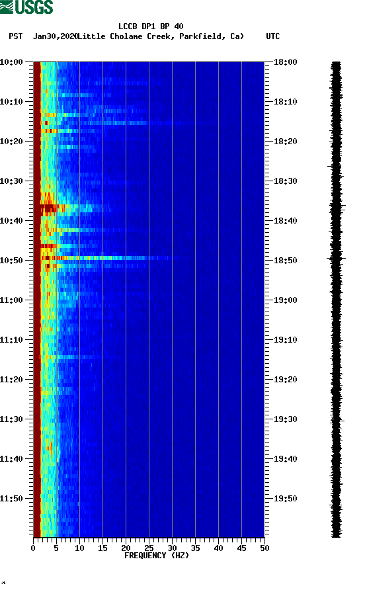The image size is (365, 590).
Task: Click the 19:30 UTC time label
Action: pos(286,419)
